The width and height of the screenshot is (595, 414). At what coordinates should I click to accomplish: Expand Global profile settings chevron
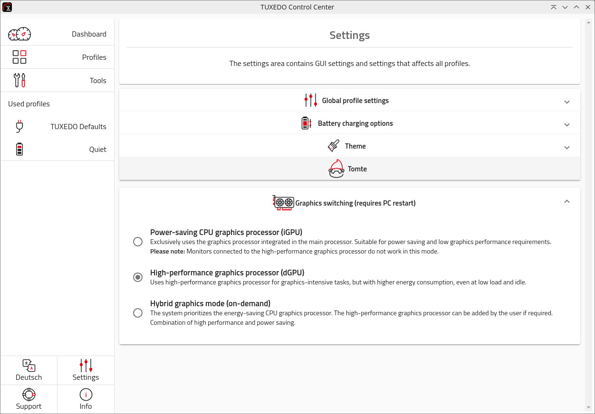click(x=567, y=102)
